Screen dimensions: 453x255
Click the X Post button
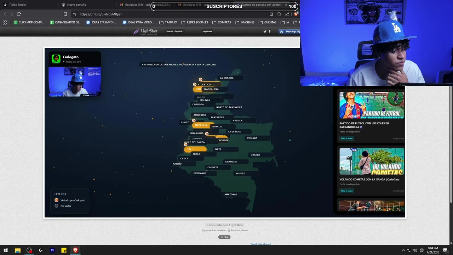click(x=224, y=237)
